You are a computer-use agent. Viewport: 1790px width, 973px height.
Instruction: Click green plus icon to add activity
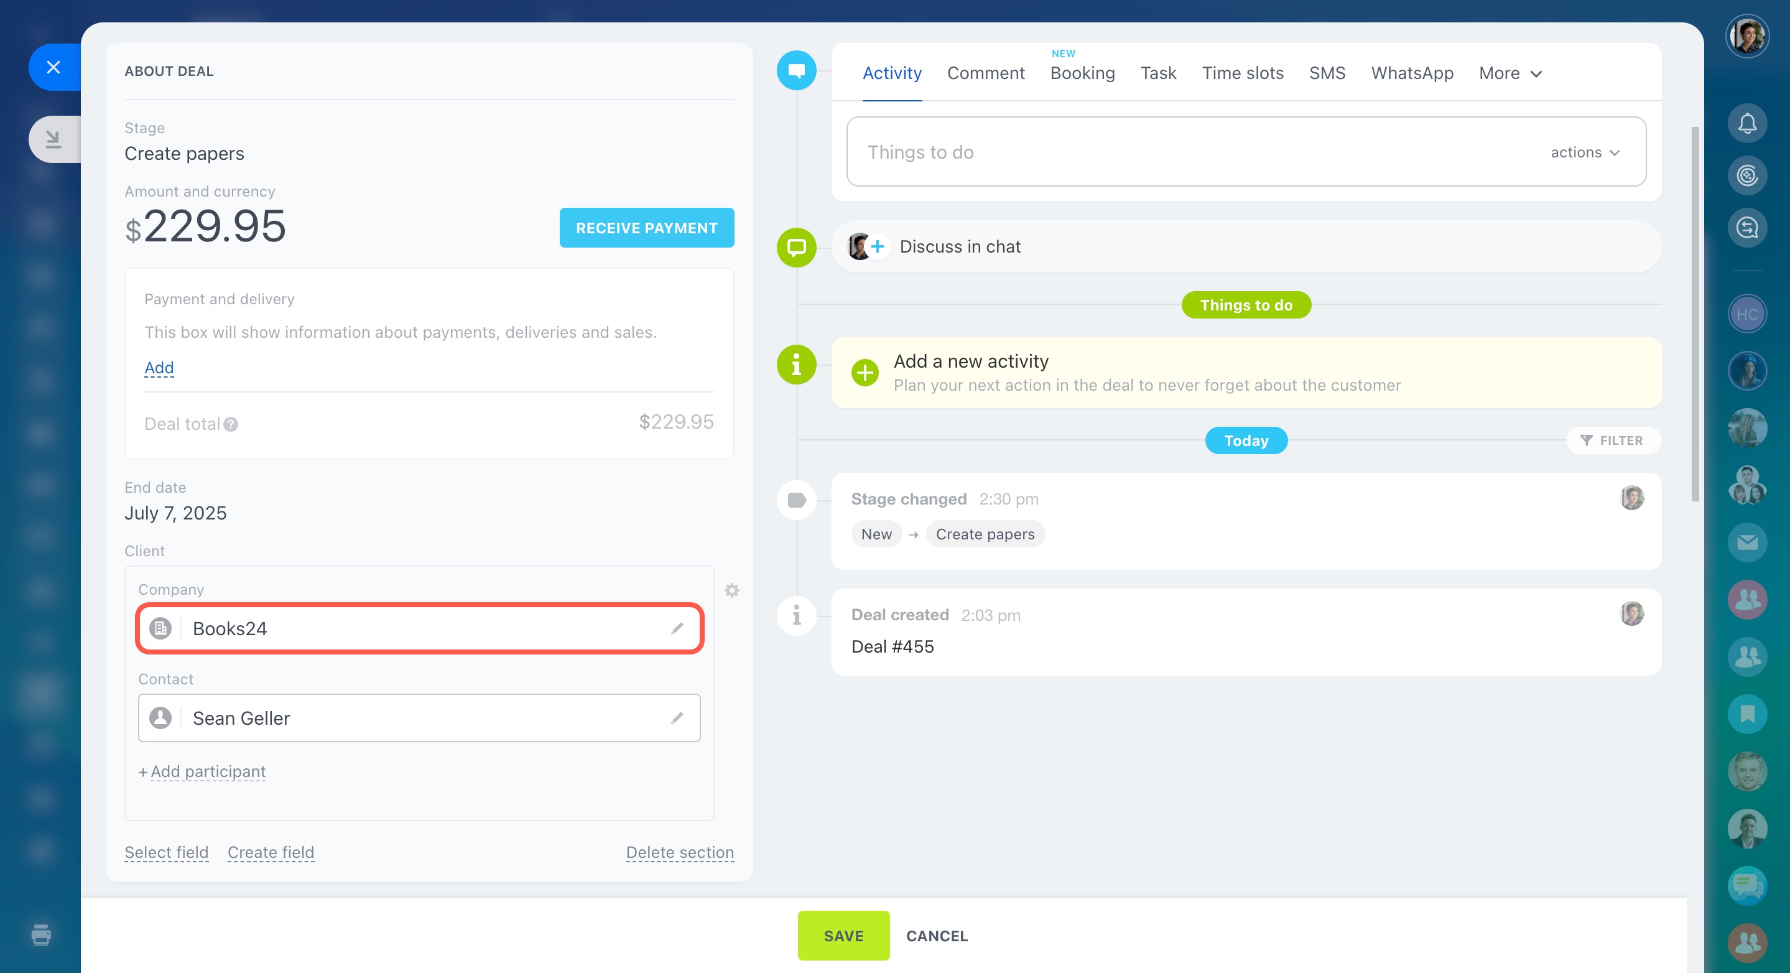865,373
